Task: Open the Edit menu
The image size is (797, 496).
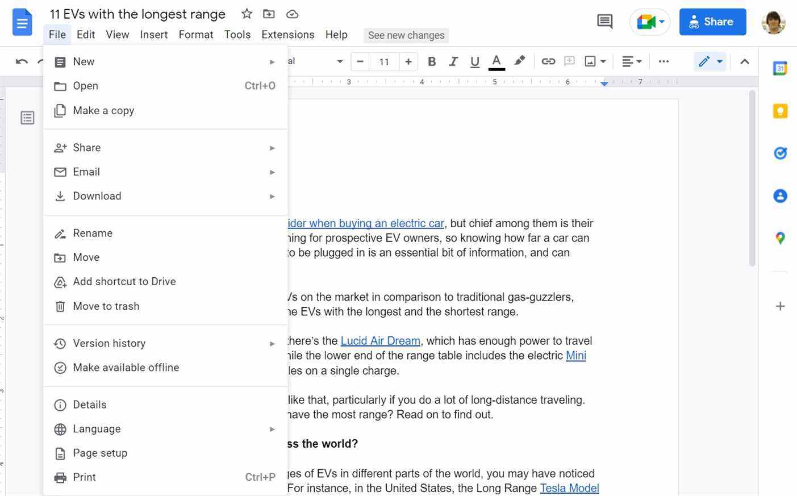Action: pos(86,35)
